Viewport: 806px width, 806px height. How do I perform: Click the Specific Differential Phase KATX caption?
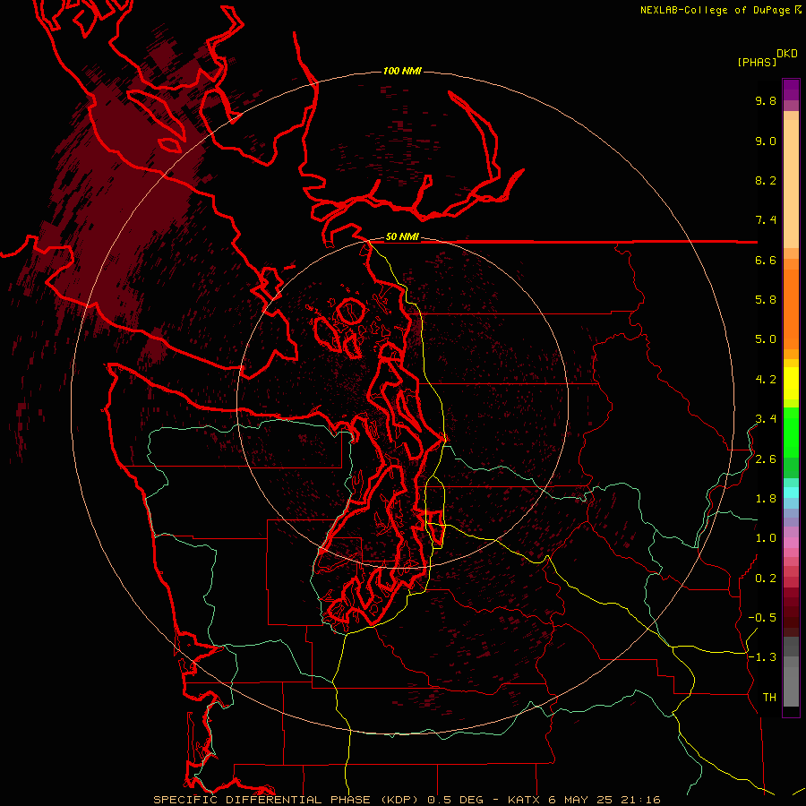[x=407, y=800]
